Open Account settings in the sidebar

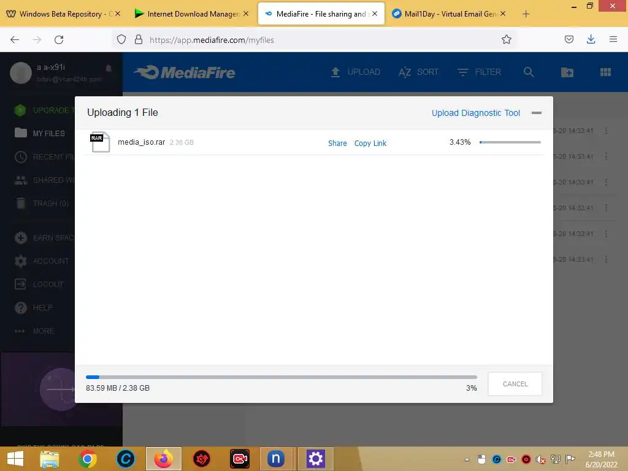pyautogui.click(x=42, y=261)
